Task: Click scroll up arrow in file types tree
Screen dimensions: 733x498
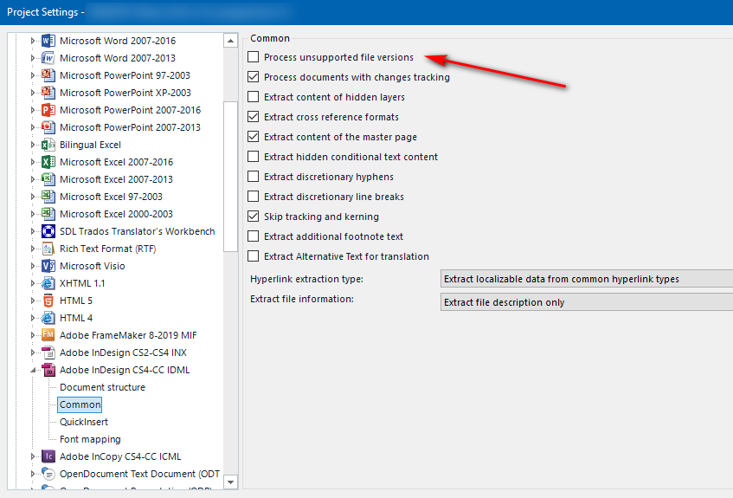Action: pyautogui.click(x=230, y=41)
